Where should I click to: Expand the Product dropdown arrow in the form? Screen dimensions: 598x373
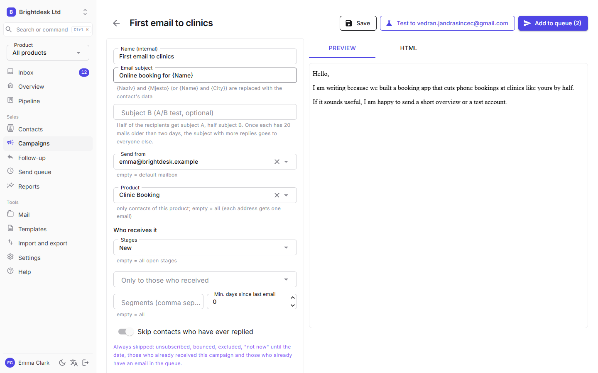[286, 195]
